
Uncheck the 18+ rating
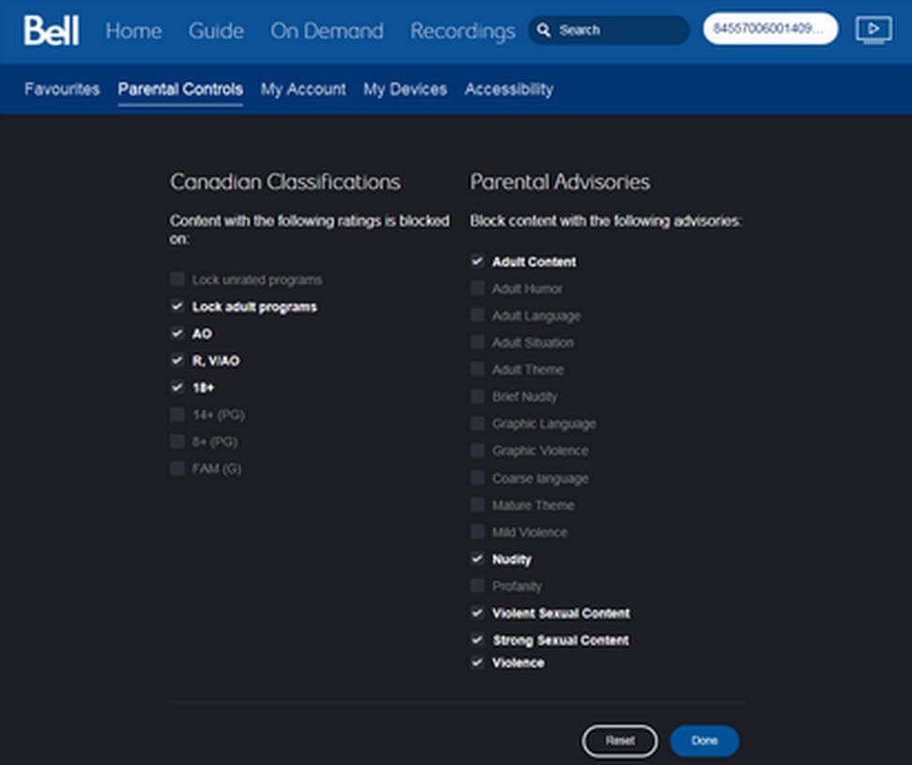click(x=177, y=387)
